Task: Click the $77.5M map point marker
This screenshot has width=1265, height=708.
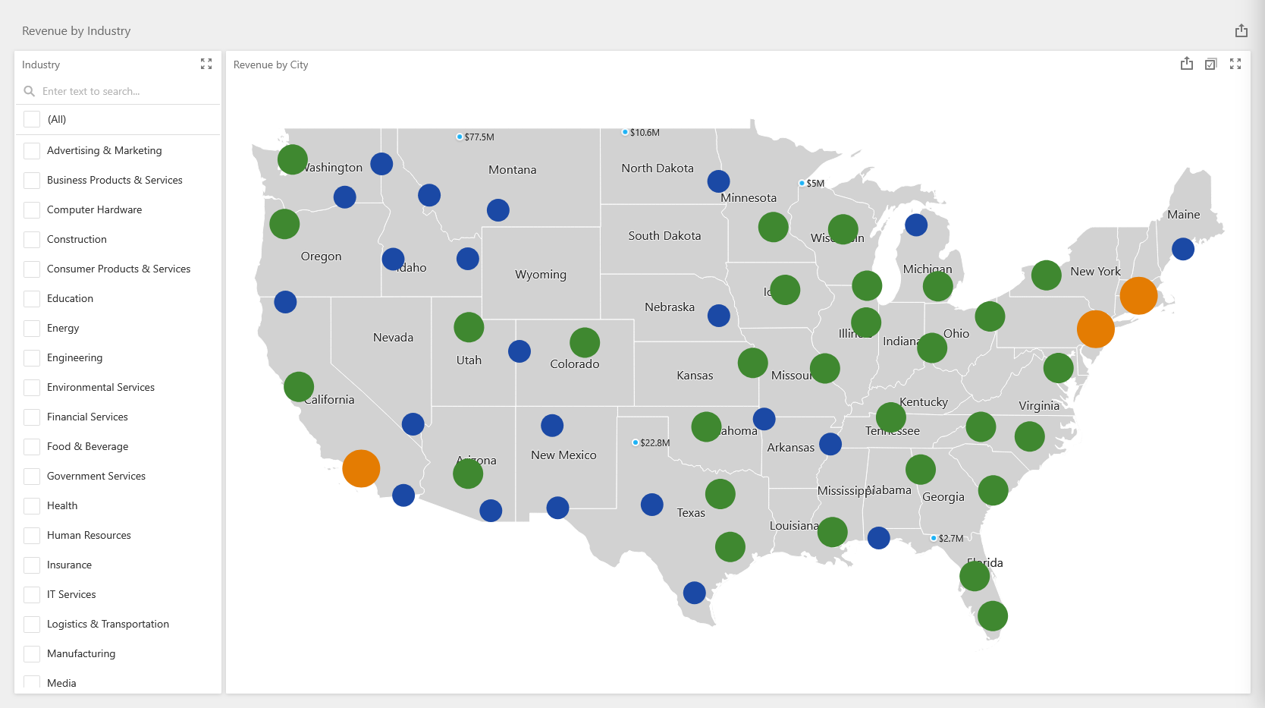Action: click(x=460, y=137)
